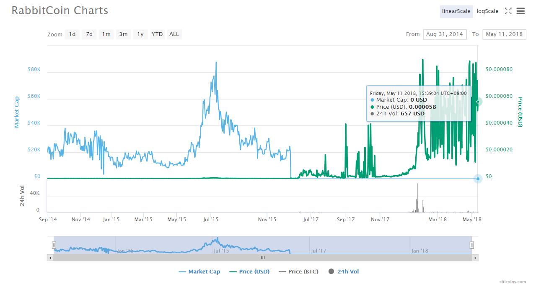
Task: Edit the To date field
Action: [504, 34]
